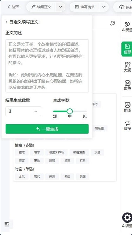Toggle the 复仇 emotion tag
Screen dimensions: 132x235
pos(37,160)
